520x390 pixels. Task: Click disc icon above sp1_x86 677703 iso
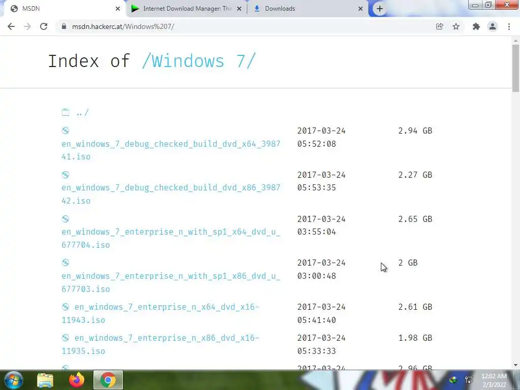[x=66, y=263]
